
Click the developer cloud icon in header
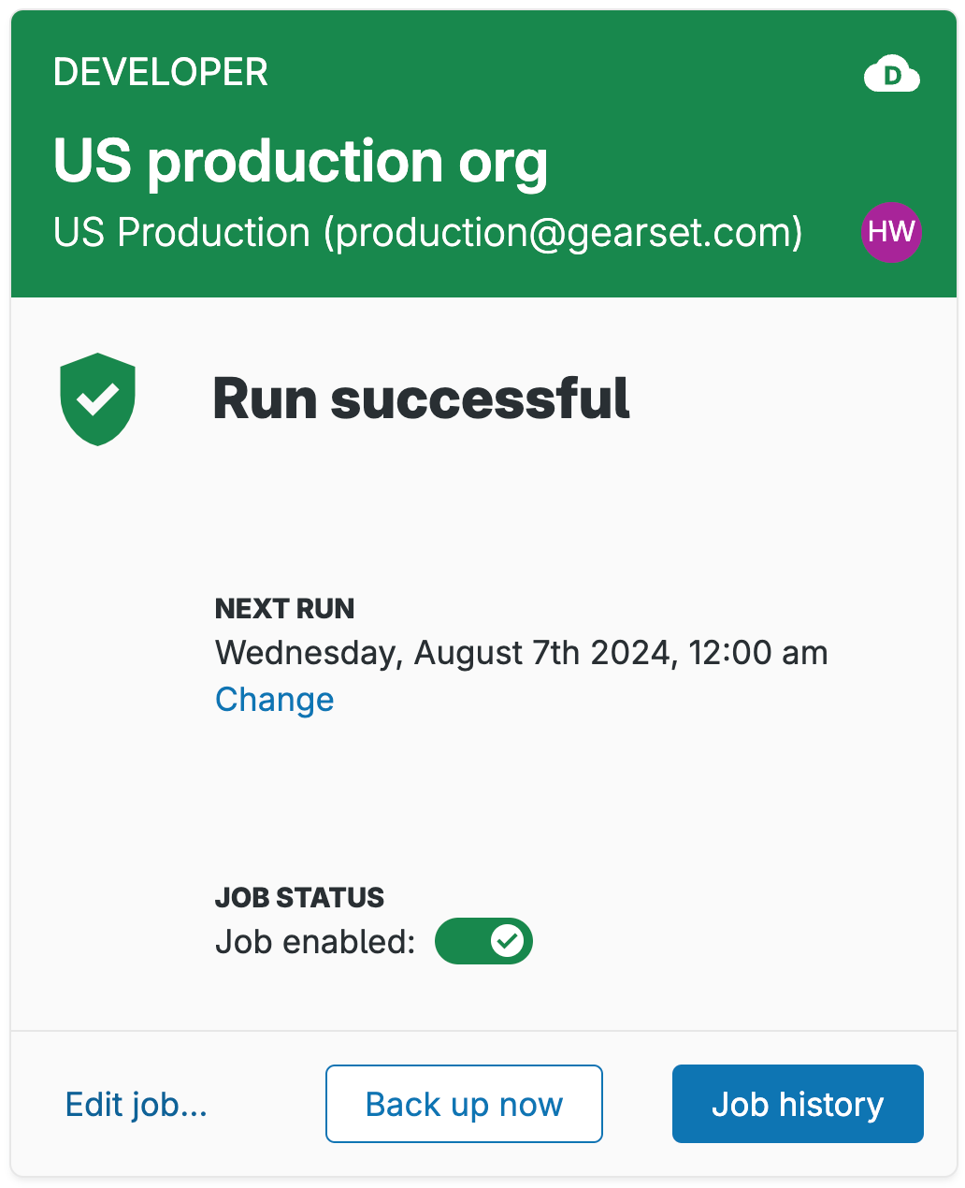891,75
